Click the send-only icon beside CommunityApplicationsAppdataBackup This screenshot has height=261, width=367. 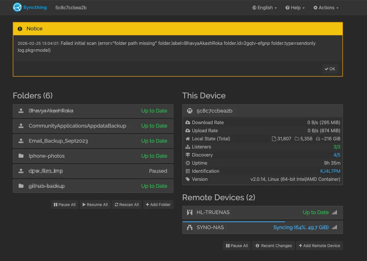pos(21,126)
